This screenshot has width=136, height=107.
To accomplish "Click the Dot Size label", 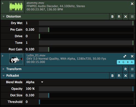I will (16, 95).
